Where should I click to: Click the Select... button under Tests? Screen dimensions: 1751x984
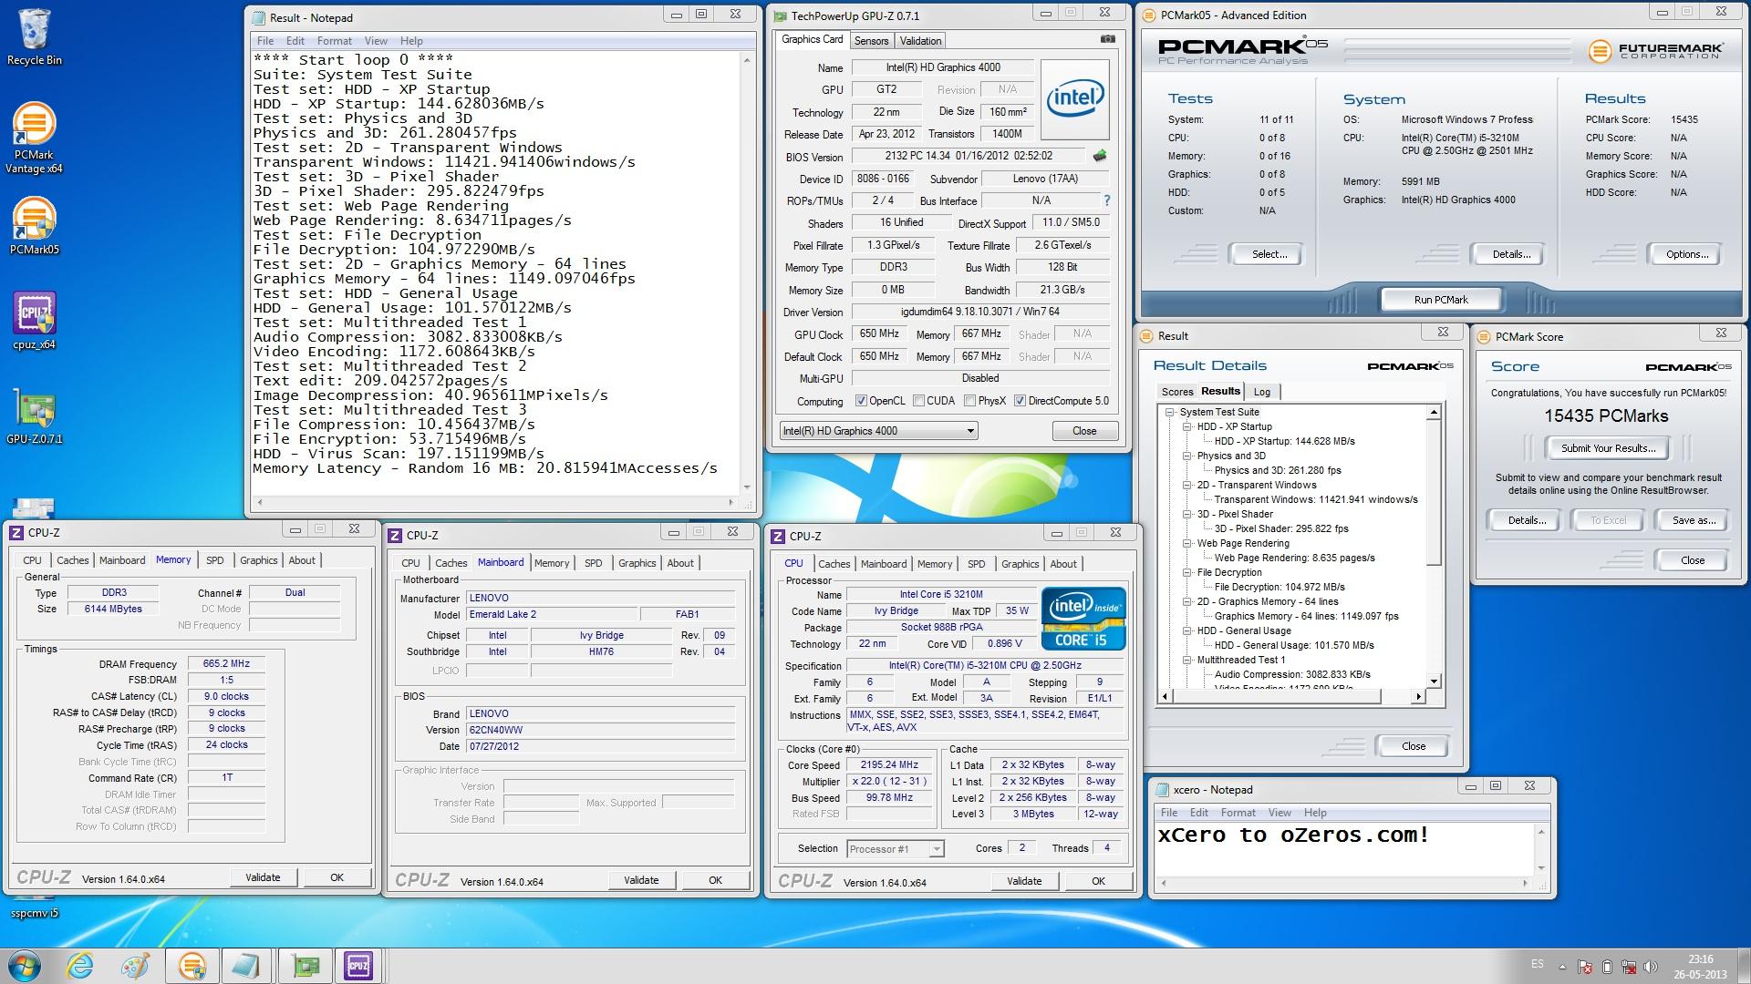coord(1269,254)
